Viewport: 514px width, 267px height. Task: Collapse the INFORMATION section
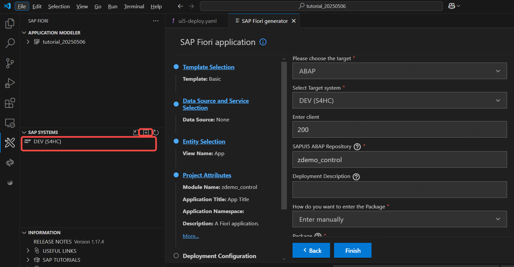24,233
